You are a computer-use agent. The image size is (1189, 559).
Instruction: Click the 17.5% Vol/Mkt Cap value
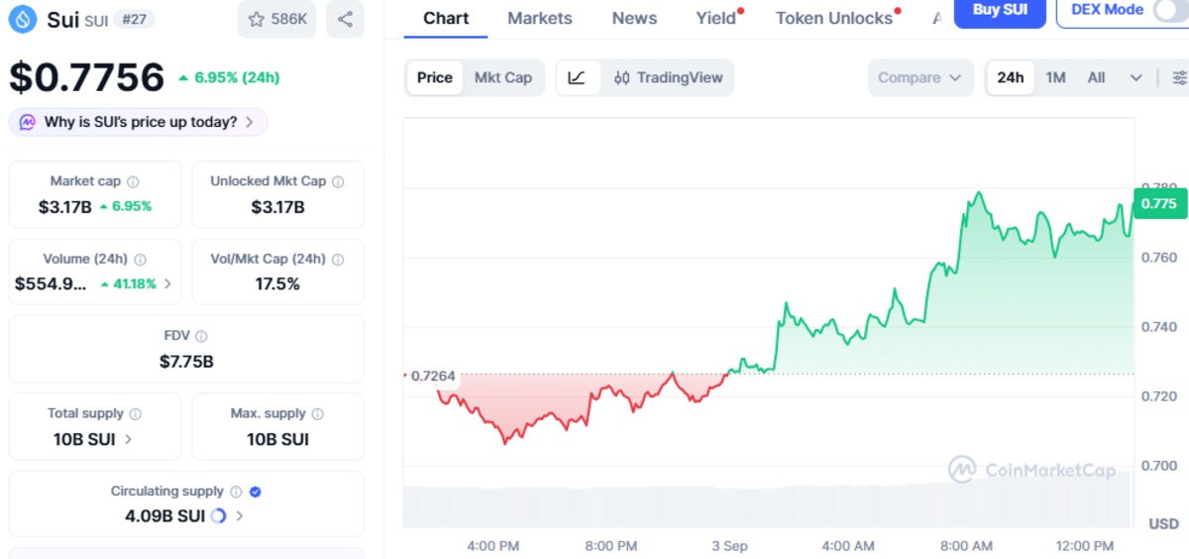[x=277, y=283]
